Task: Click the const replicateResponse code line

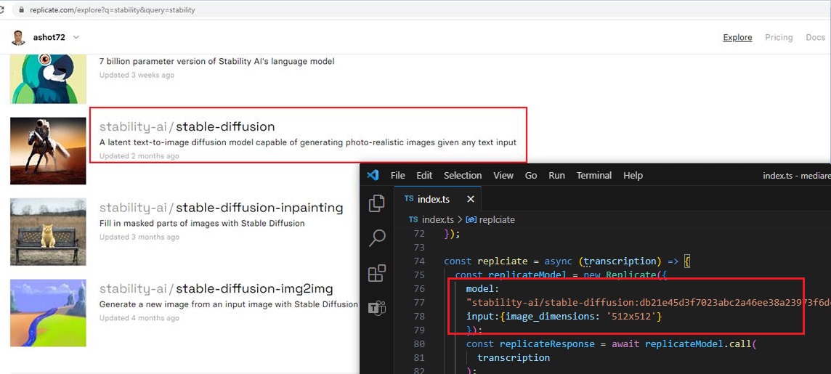Action: click(x=612, y=343)
